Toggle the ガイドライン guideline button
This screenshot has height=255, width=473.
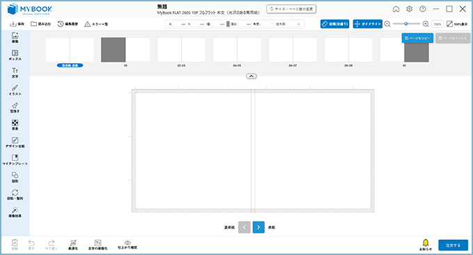pos(367,24)
